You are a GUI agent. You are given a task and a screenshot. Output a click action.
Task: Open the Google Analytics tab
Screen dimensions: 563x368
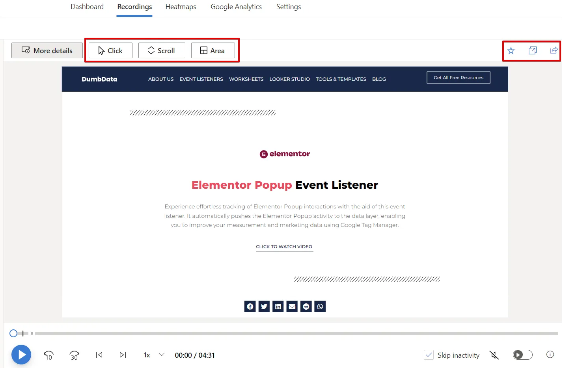(x=236, y=7)
